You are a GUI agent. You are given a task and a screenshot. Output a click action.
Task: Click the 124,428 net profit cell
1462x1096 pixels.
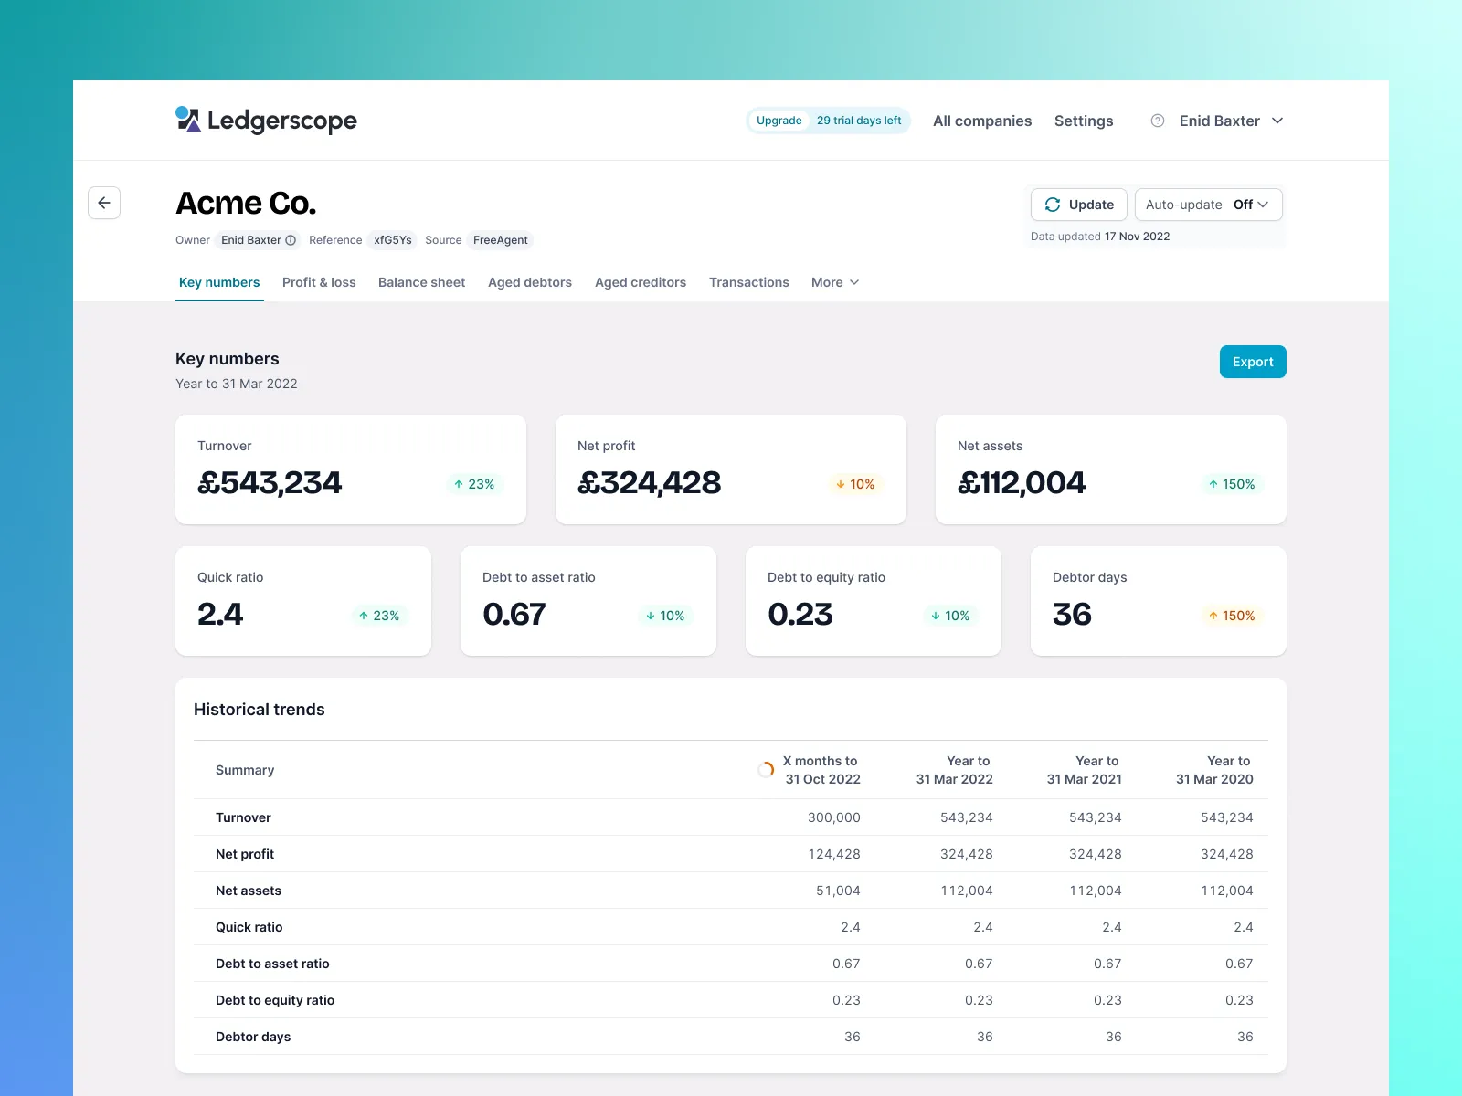(834, 854)
